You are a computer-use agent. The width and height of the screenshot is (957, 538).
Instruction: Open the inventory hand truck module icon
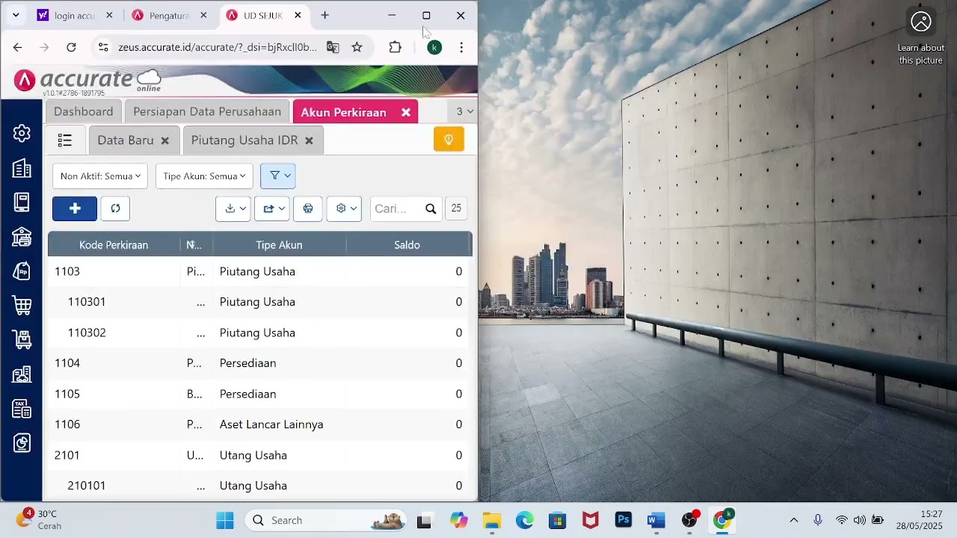pos(22,340)
